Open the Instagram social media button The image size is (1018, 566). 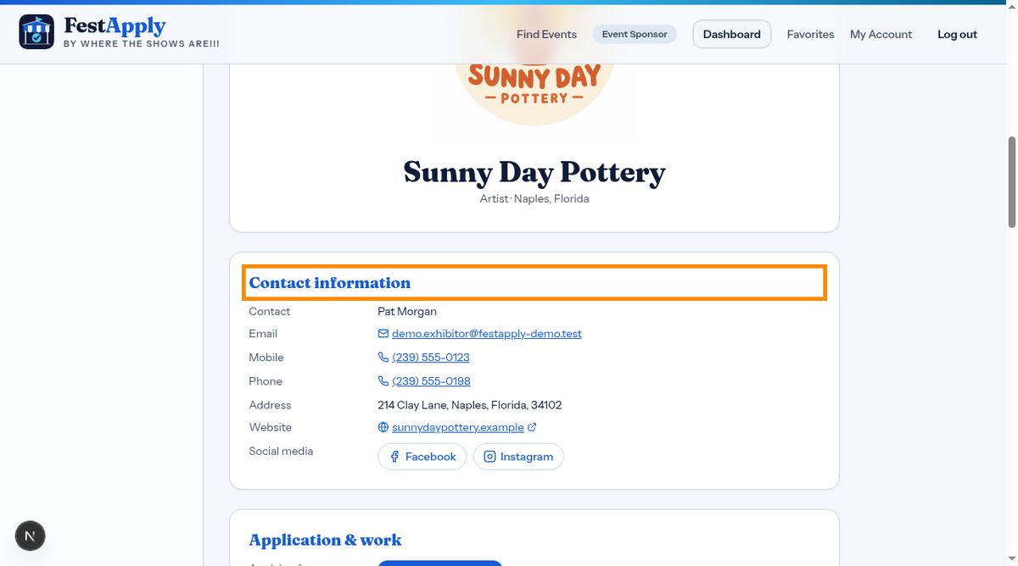[x=518, y=457]
